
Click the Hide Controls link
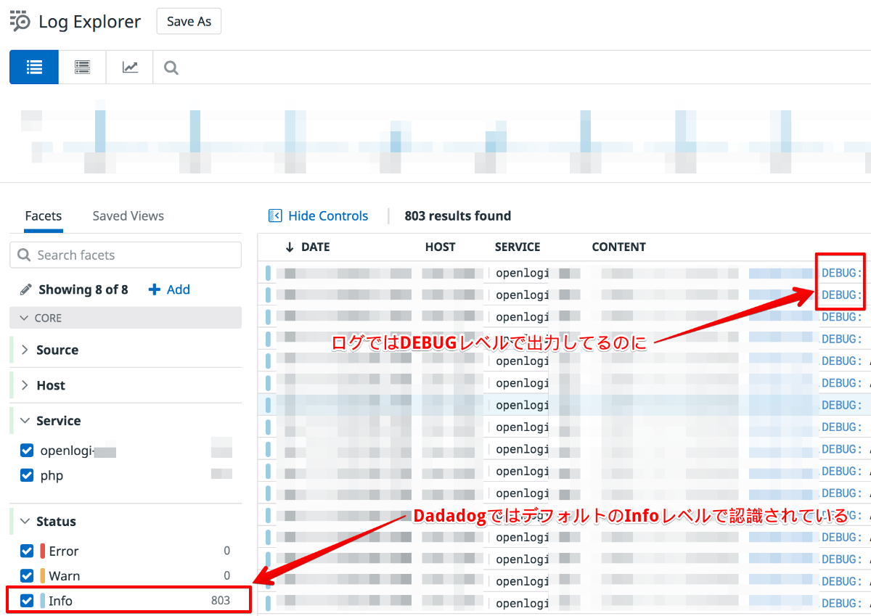[x=328, y=215]
